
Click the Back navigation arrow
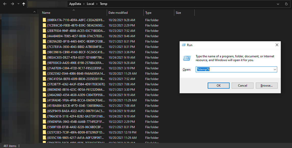pyautogui.click(x=5, y=4)
